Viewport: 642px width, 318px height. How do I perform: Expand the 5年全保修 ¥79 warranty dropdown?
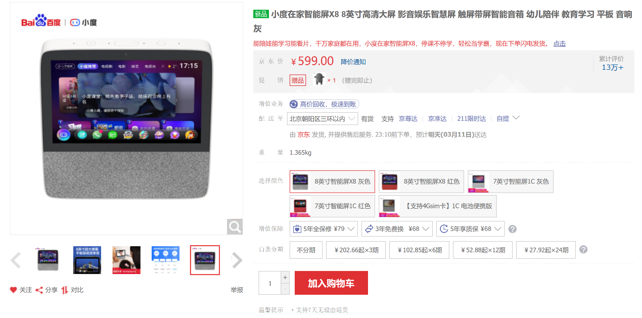(x=324, y=229)
